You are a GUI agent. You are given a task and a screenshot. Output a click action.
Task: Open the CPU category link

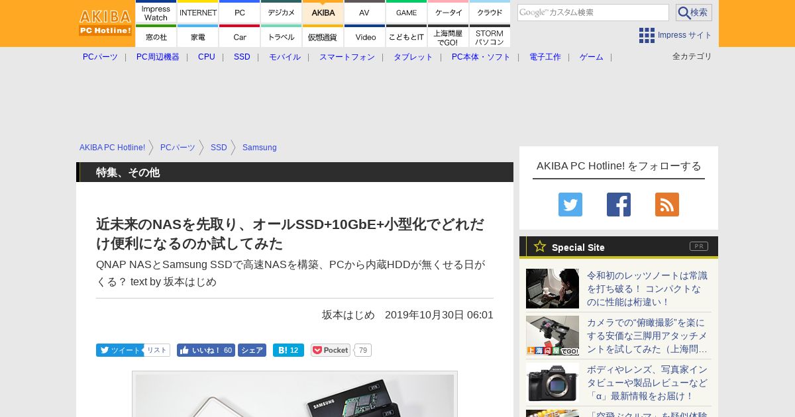[x=207, y=57]
